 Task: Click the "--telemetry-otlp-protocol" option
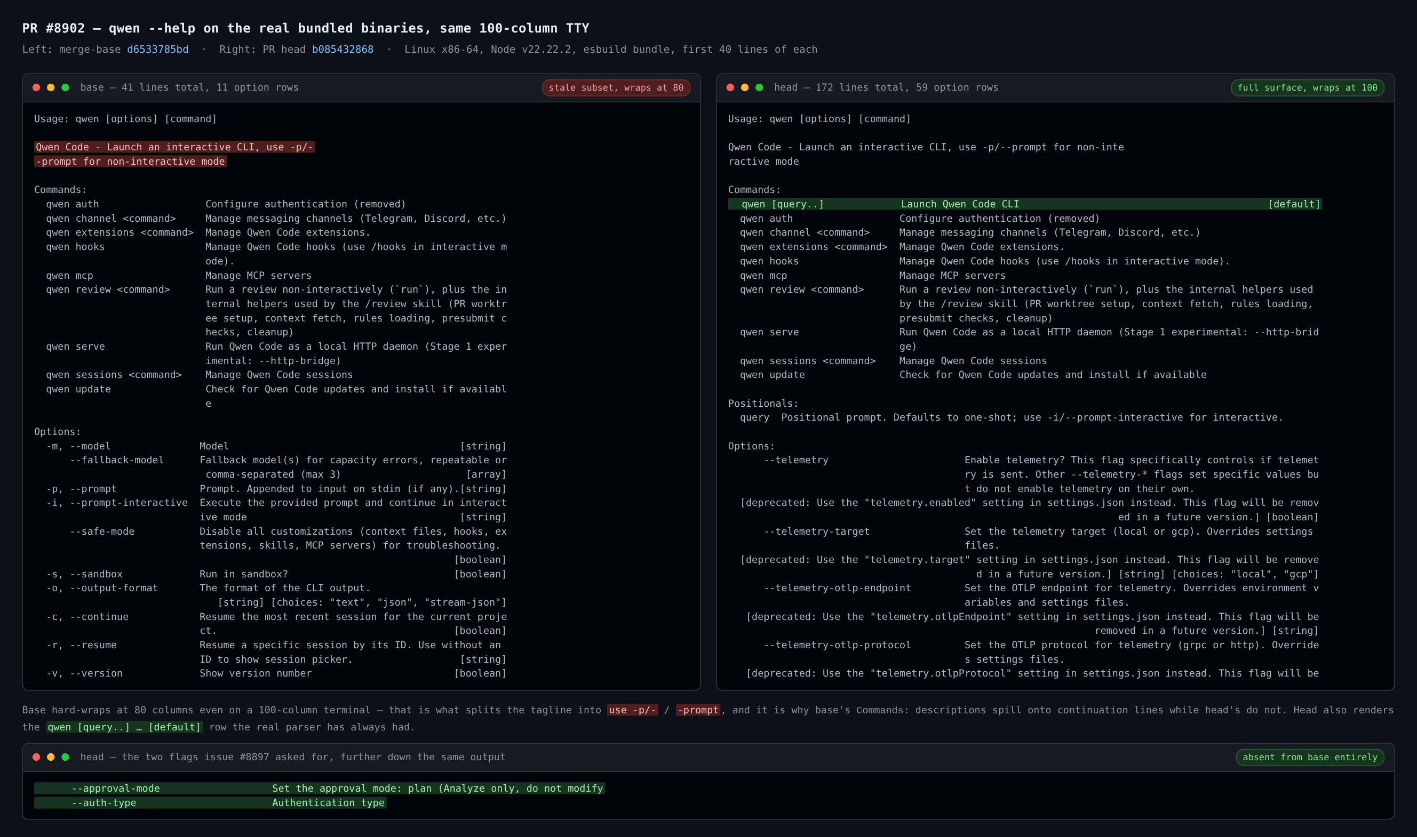pos(838,645)
